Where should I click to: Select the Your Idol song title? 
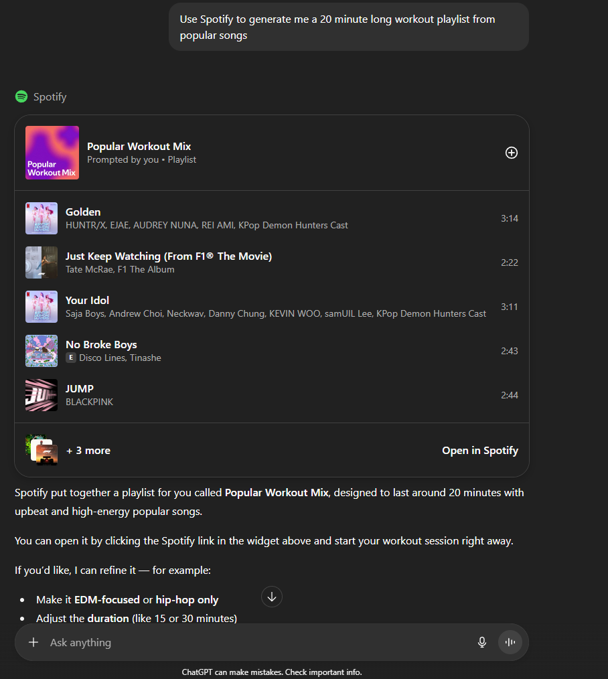coord(87,301)
